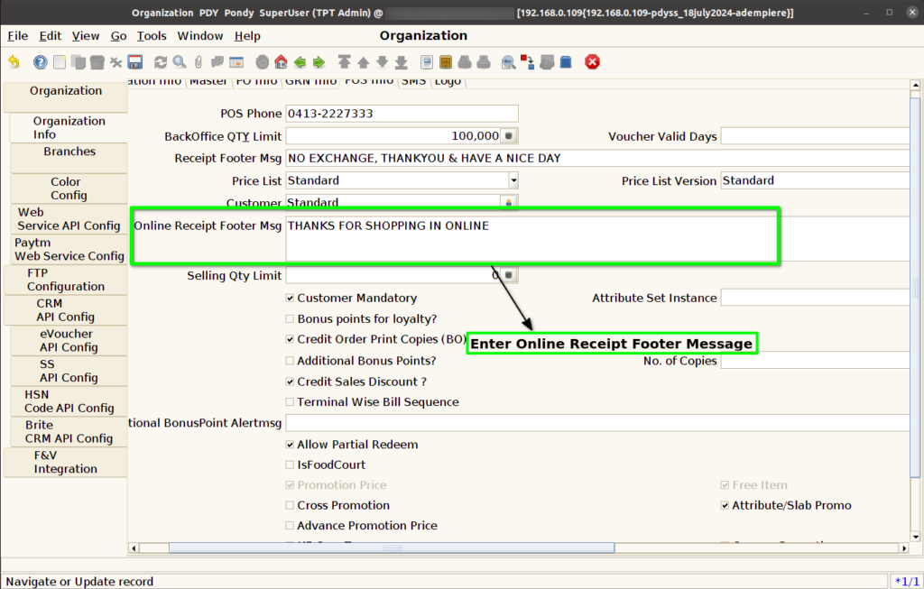Go to Previous record up-arrow icon

coord(363,62)
